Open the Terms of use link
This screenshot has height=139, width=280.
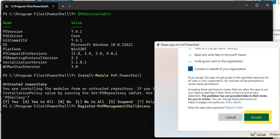coord(258,134)
